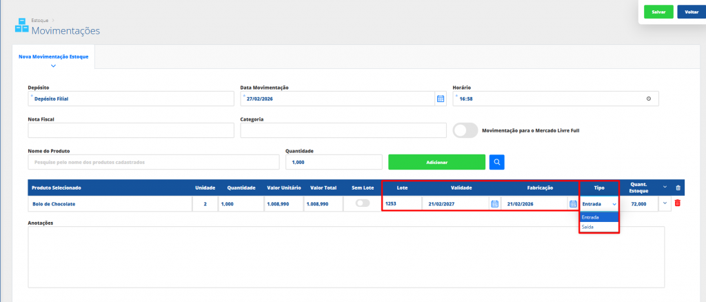Click the Estoque breadcrumb link
Viewport: 706px width, 302px height.
[40, 21]
